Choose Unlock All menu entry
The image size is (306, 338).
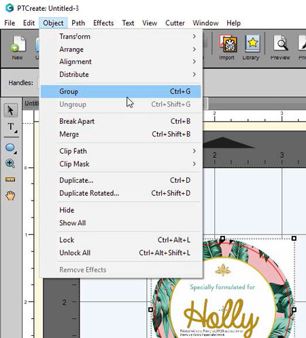[x=120, y=252]
